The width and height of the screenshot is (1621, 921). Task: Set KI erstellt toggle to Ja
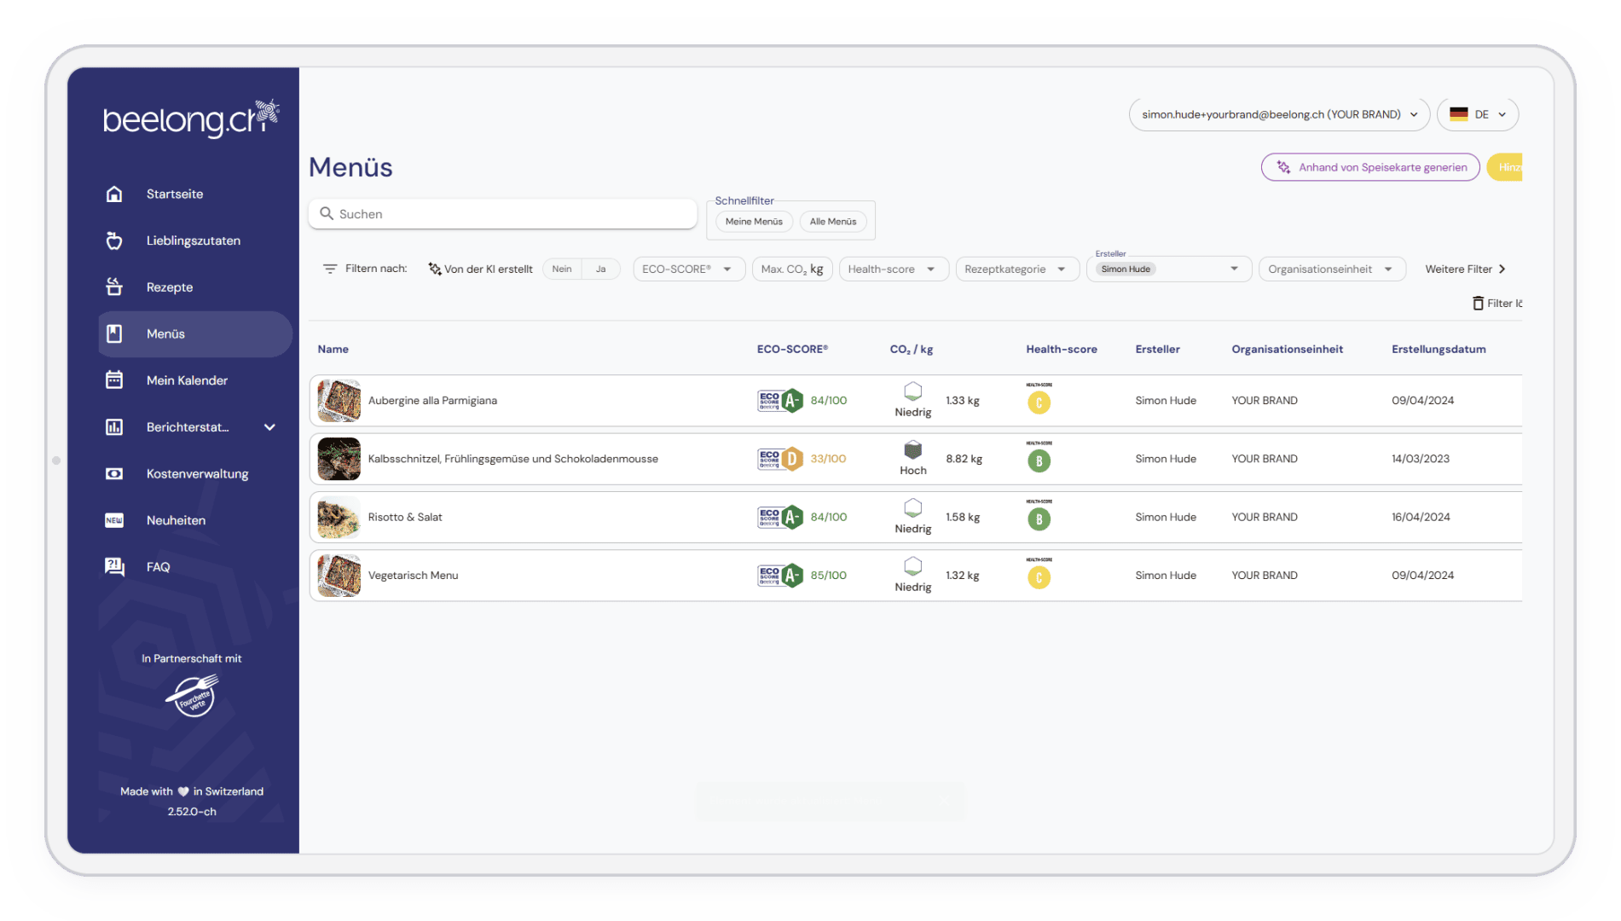(601, 269)
